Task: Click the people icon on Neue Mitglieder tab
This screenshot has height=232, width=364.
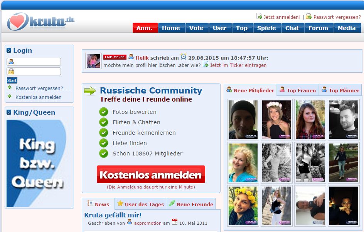Action: pyautogui.click(x=229, y=90)
